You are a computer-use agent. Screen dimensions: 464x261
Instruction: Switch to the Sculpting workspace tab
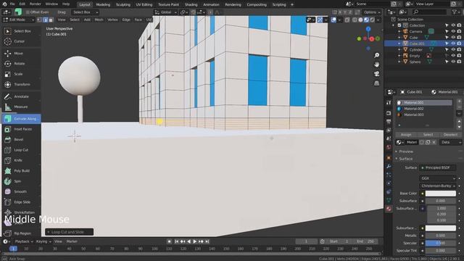123,4
